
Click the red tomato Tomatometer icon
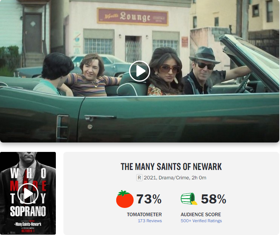[x=125, y=199]
